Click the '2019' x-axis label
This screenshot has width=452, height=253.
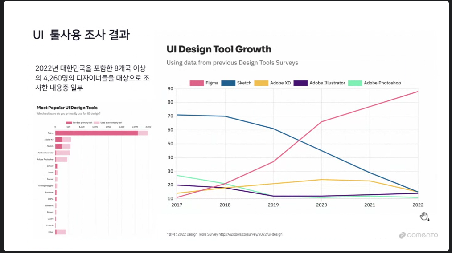point(273,205)
